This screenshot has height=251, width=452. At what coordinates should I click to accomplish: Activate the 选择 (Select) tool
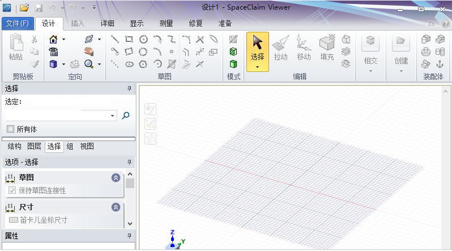coord(257,48)
